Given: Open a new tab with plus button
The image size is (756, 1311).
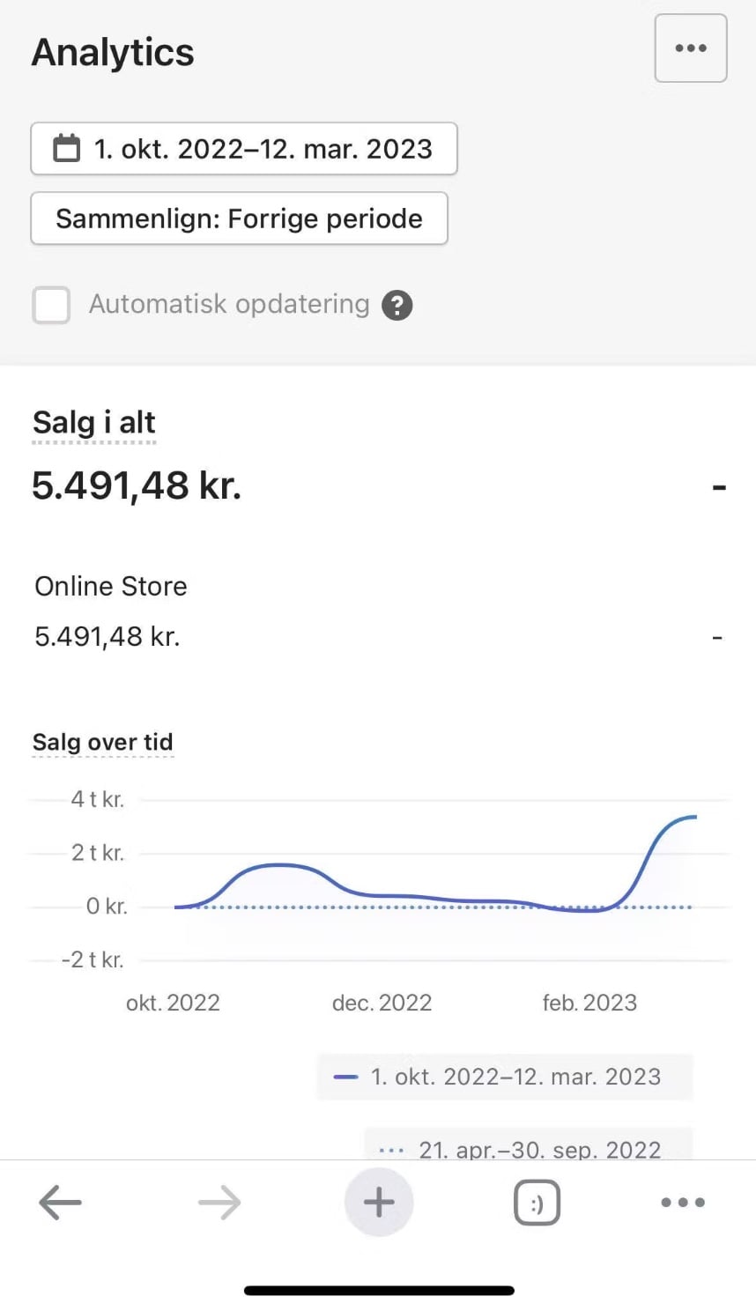Looking at the screenshot, I should click(x=379, y=1202).
